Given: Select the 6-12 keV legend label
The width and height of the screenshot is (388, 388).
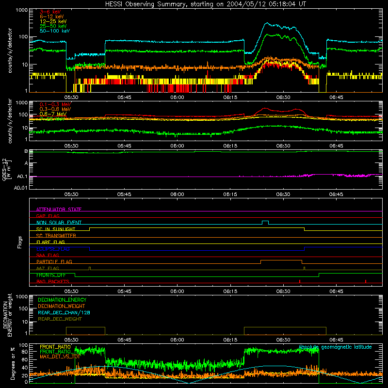Looking at the screenshot, I should coord(52,16).
